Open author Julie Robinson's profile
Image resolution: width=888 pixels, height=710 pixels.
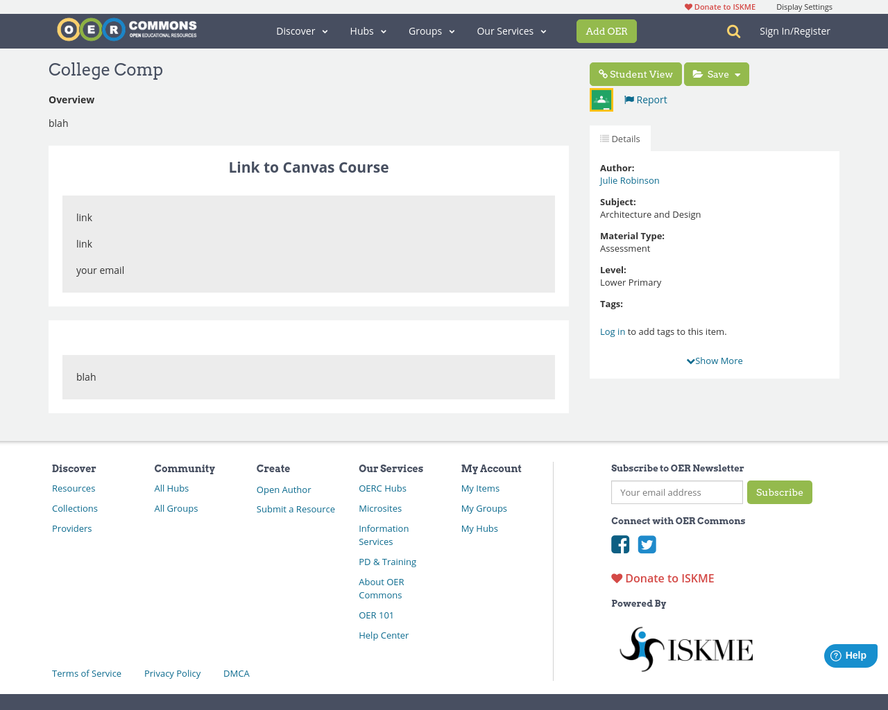[x=629, y=180]
